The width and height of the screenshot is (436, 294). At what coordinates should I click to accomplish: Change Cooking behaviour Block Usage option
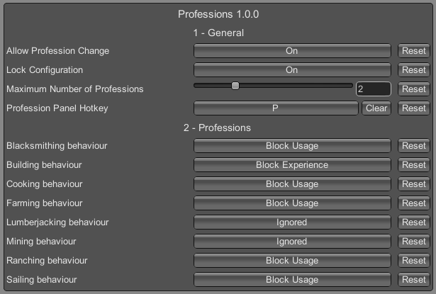292,184
